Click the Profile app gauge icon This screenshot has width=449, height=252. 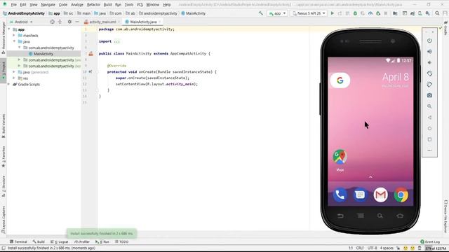pos(370,13)
